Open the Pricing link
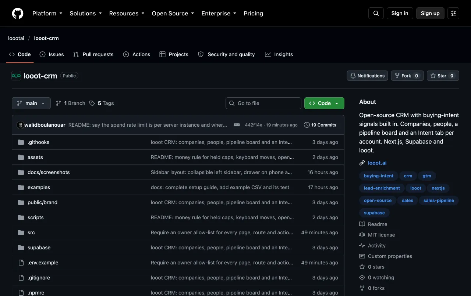 pos(254,13)
